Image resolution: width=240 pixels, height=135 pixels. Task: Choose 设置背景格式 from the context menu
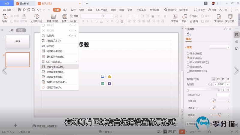click(55, 67)
